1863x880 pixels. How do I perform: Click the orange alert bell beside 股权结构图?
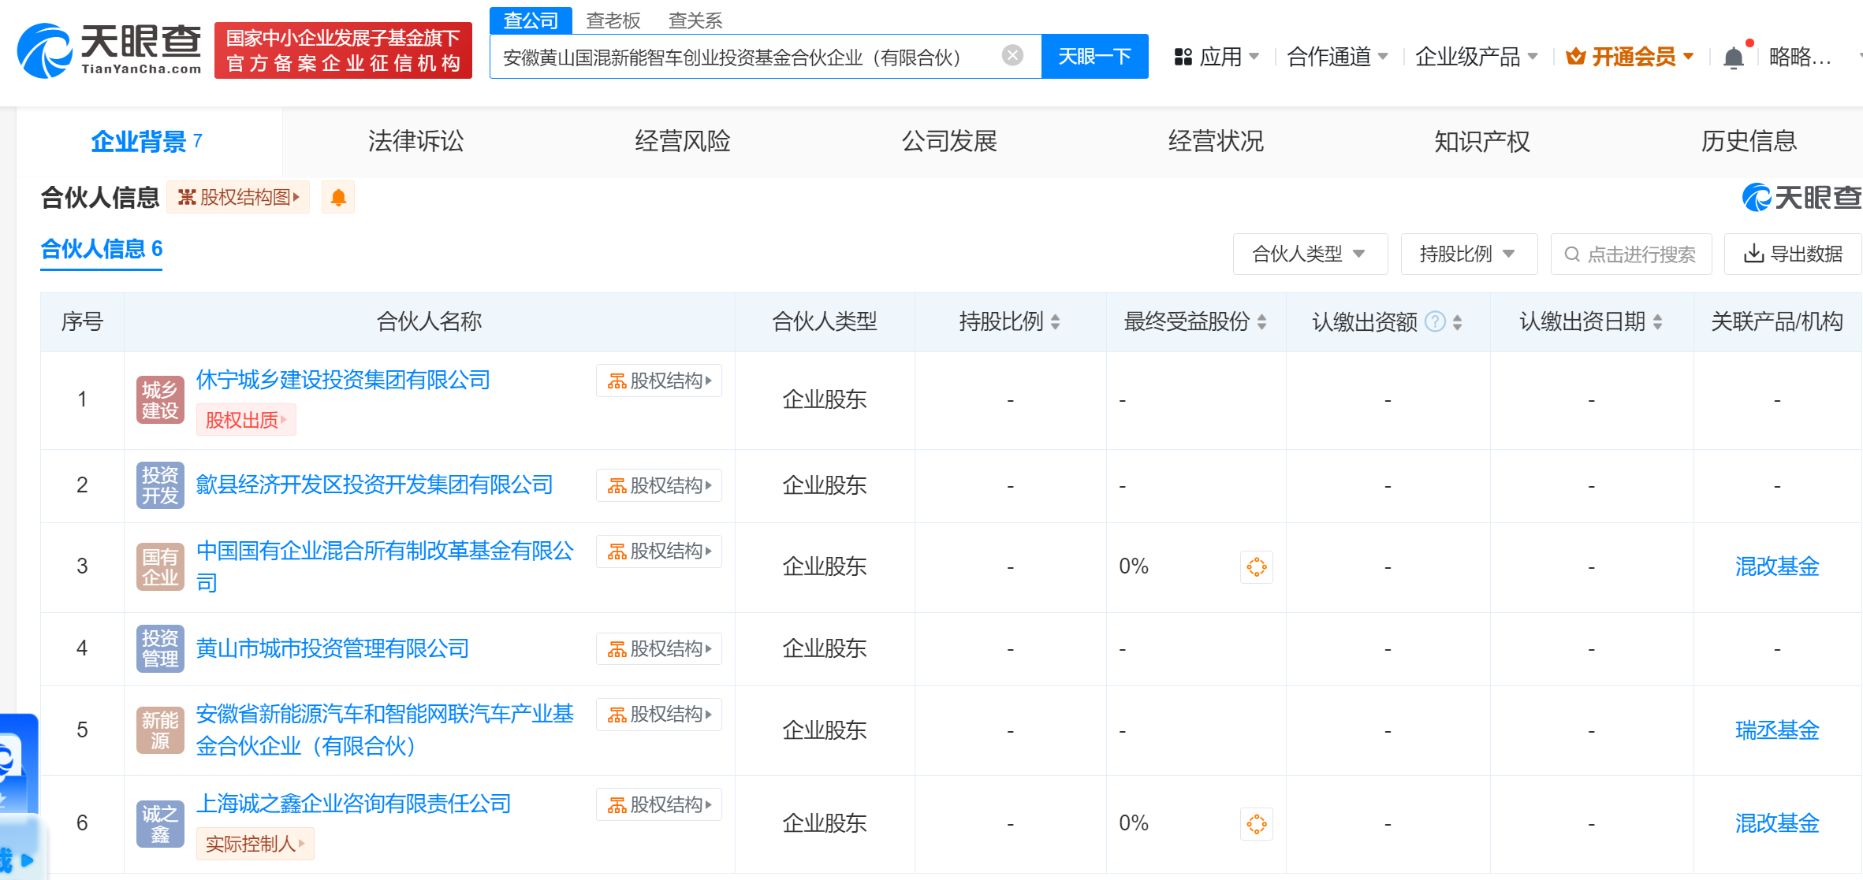(x=338, y=197)
